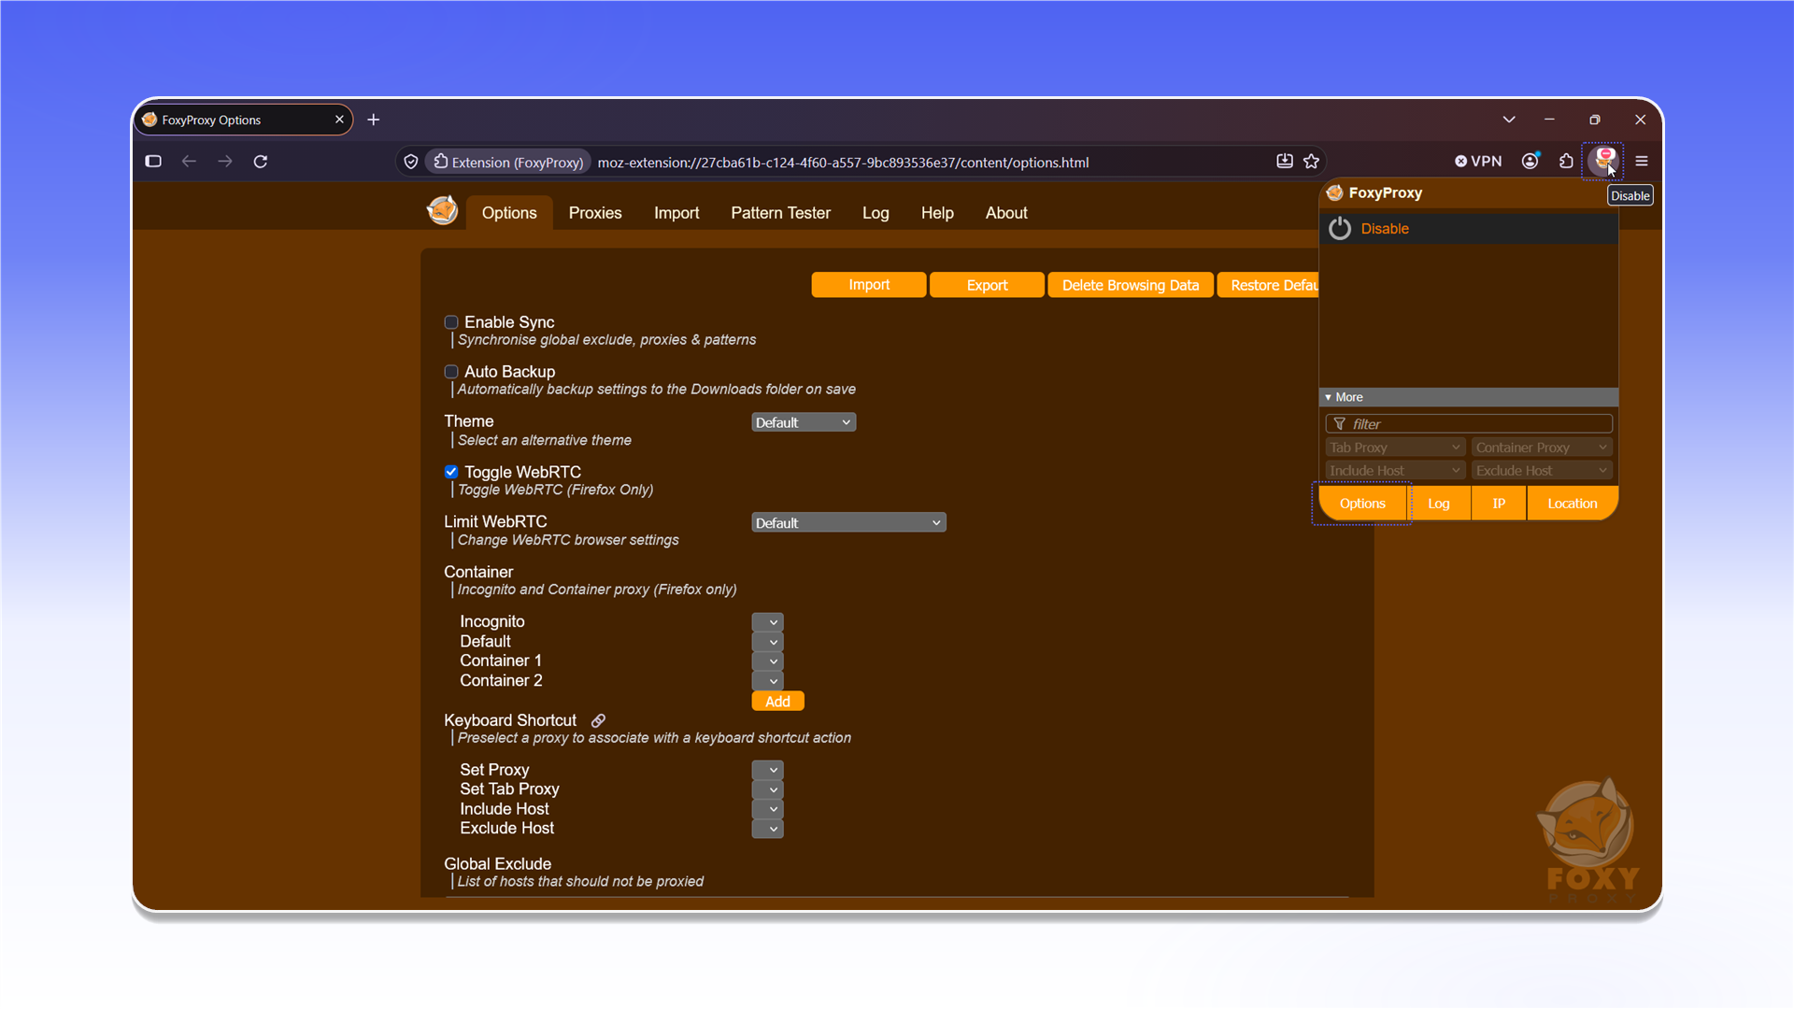Screen dimensions: 1794x1009
Task: Check the Auto Backup checkbox
Action: tap(451, 372)
